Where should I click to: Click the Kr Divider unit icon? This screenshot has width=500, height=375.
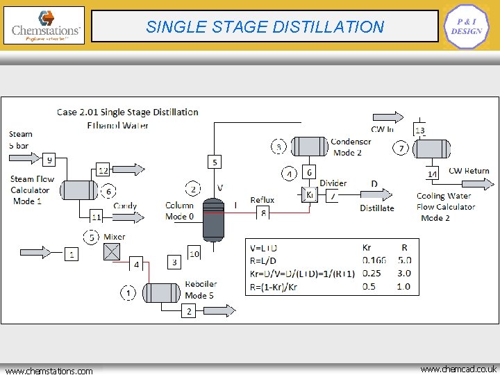tap(309, 194)
